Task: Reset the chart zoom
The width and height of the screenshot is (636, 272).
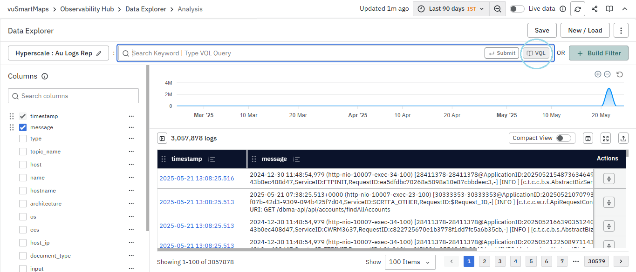Action: click(x=620, y=74)
